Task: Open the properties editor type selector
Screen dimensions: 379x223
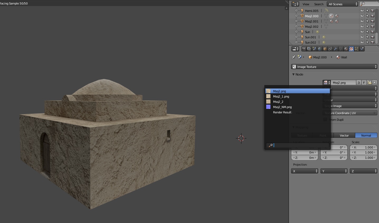Action: pos(295,49)
